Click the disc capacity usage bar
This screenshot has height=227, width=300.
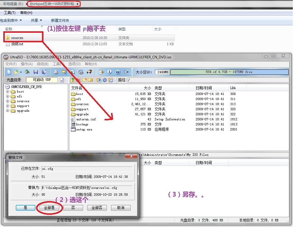tap(229, 72)
